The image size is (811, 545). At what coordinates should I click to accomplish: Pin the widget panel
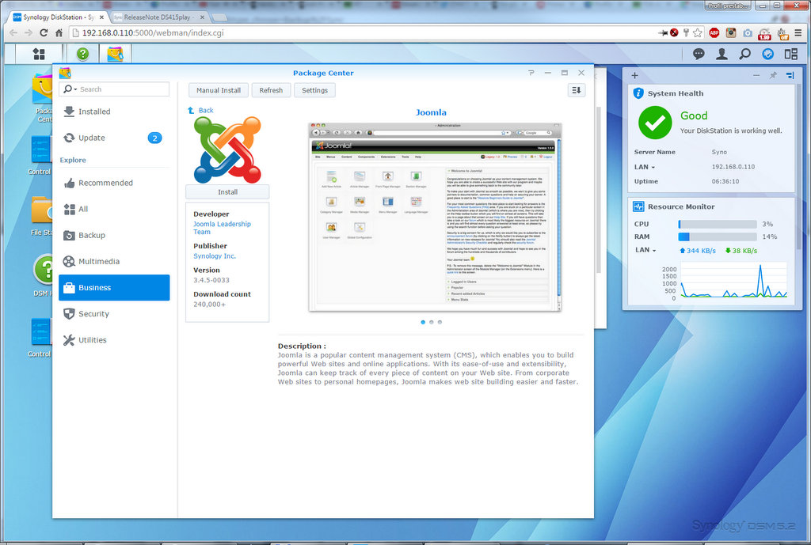point(773,75)
